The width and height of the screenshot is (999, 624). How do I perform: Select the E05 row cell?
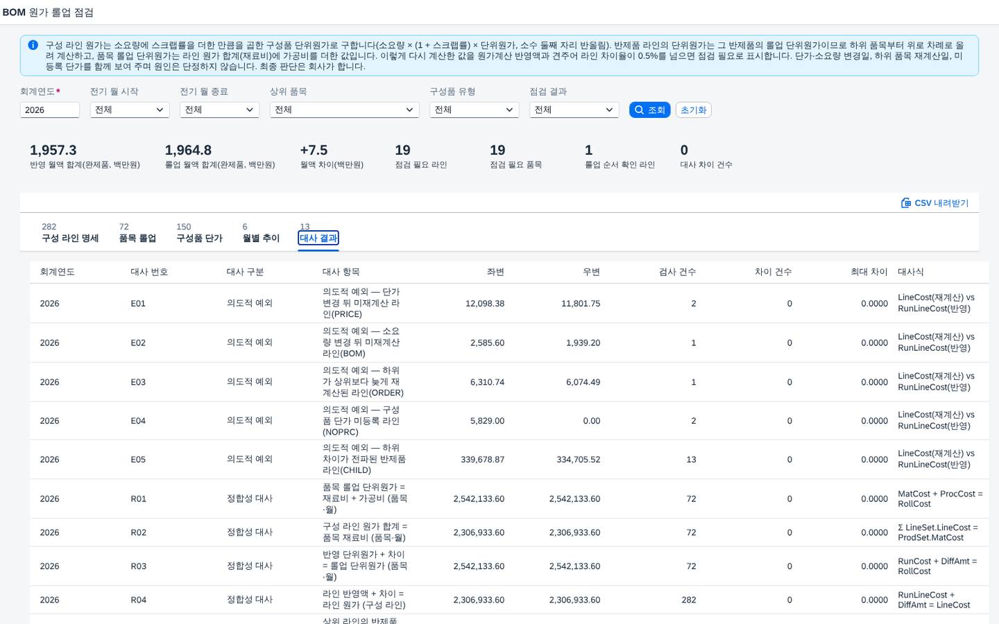click(x=138, y=460)
